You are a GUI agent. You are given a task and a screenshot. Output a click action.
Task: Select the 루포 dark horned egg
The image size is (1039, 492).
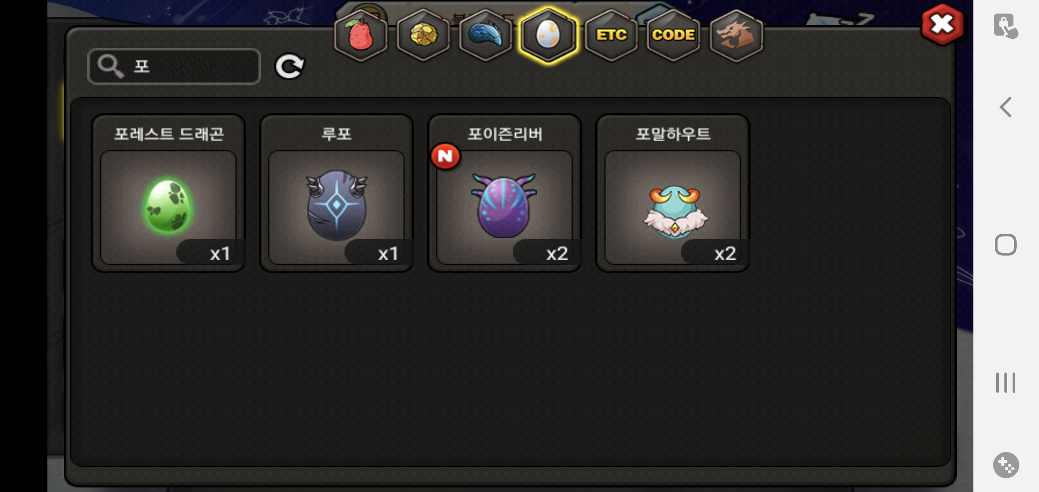(336, 194)
